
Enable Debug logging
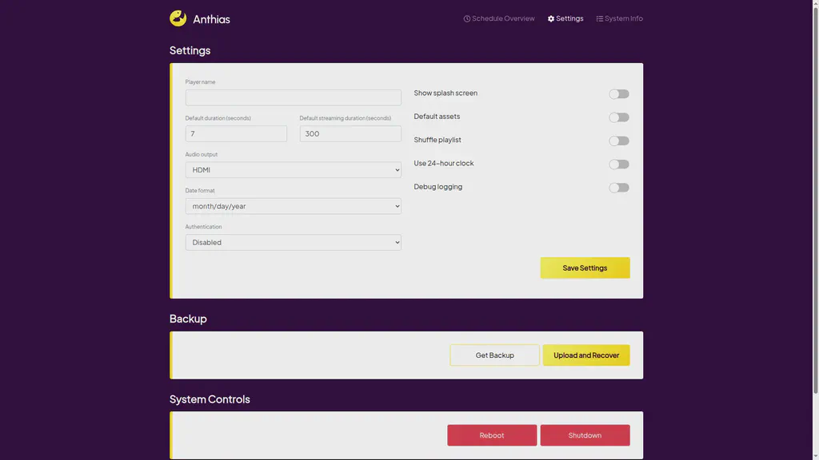[618, 187]
